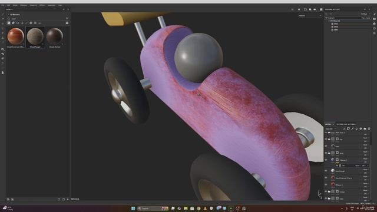Select the Wood Rough material thumbnail
Image resolution: width=377 pixels, height=212 pixels.
(x=35, y=37)
